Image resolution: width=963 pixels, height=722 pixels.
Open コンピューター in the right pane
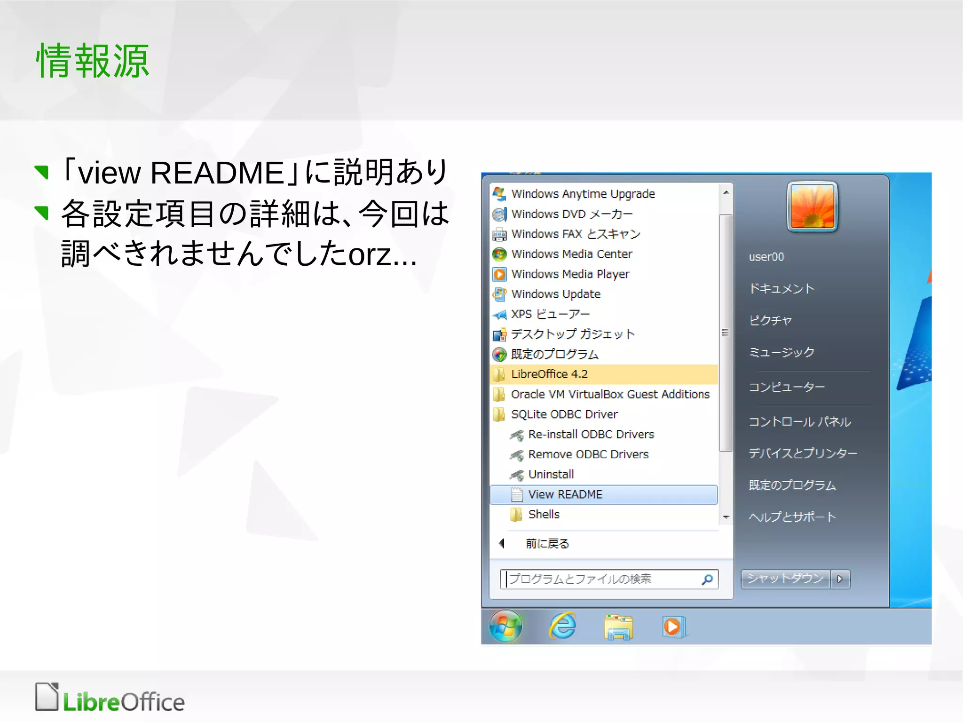coord(787,387)
